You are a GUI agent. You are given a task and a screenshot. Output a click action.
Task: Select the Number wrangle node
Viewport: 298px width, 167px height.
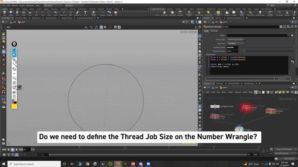tap(271, 111)
